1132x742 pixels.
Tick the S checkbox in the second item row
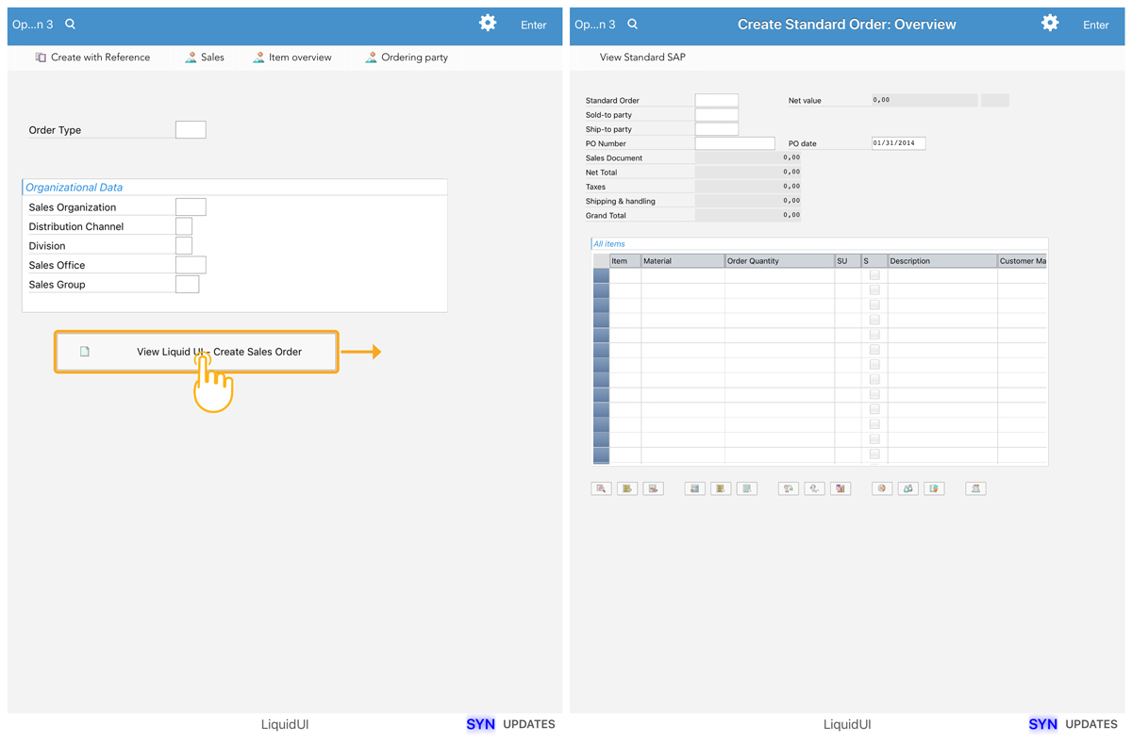(874, 290)
